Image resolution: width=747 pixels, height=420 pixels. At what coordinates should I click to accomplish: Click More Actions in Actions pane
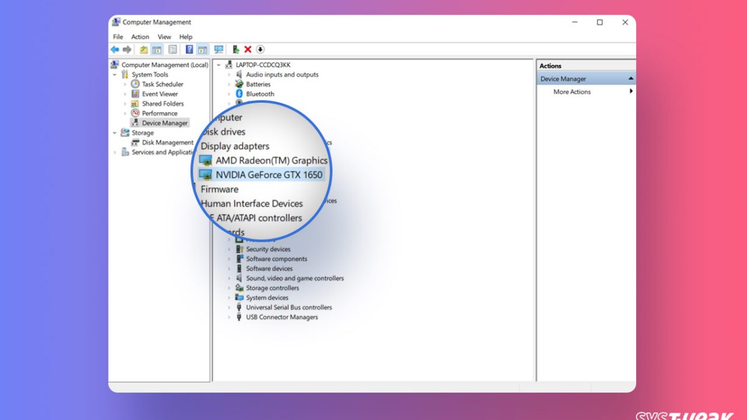tap(572, 92)
